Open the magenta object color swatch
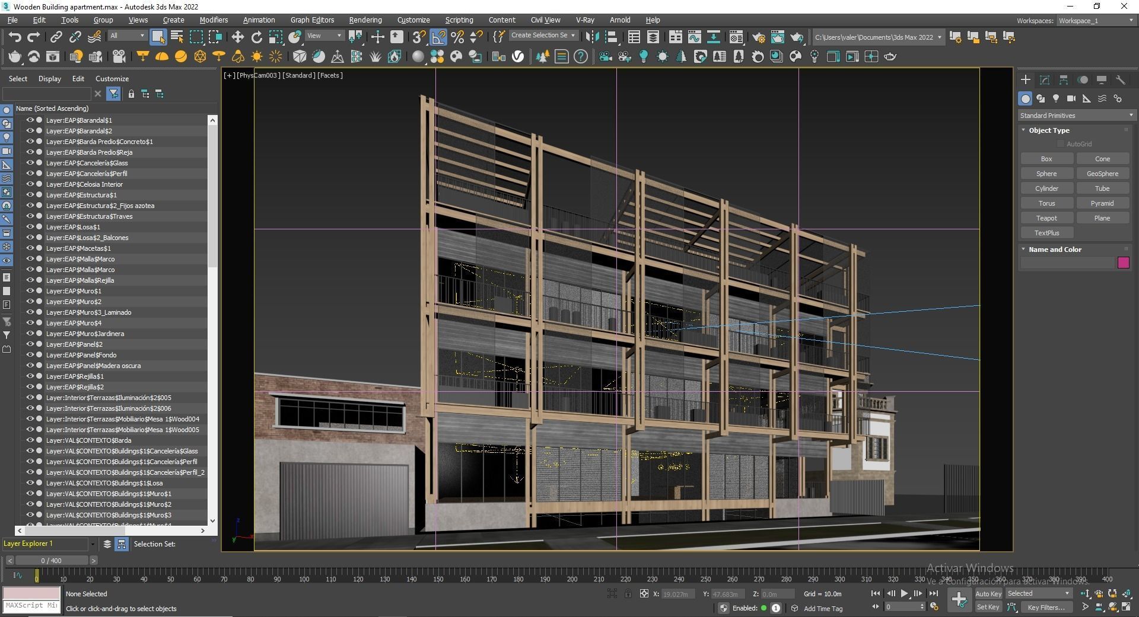Image resolution: width=1139 pixels, height=617 pixels. pos(1123,263)
